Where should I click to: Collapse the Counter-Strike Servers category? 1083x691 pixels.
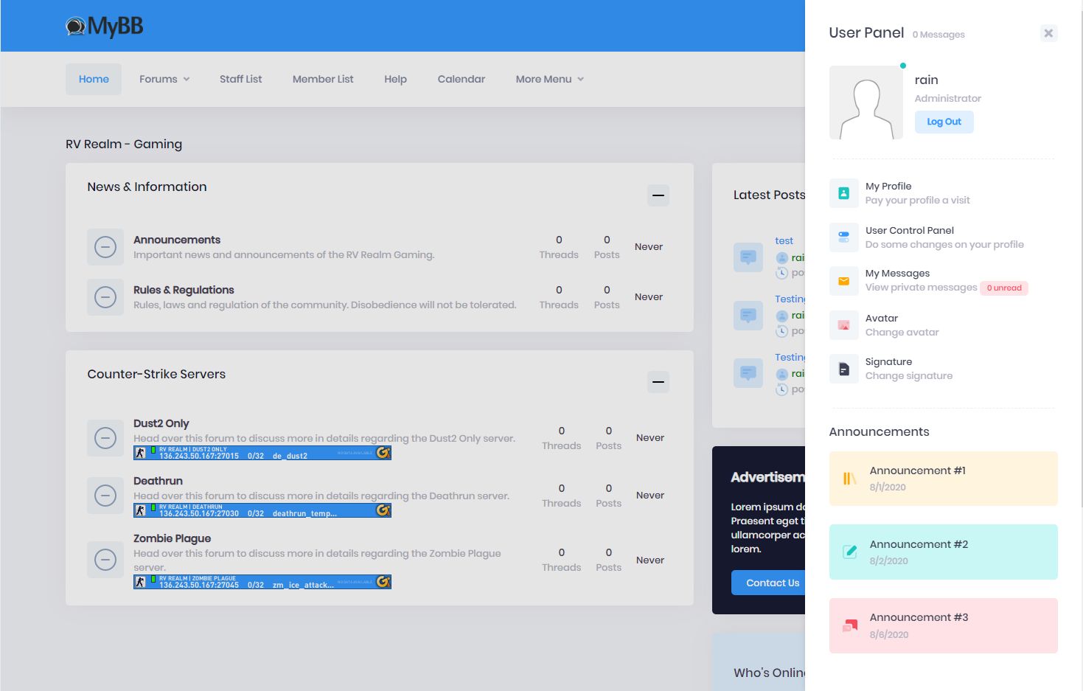[658, 382]
